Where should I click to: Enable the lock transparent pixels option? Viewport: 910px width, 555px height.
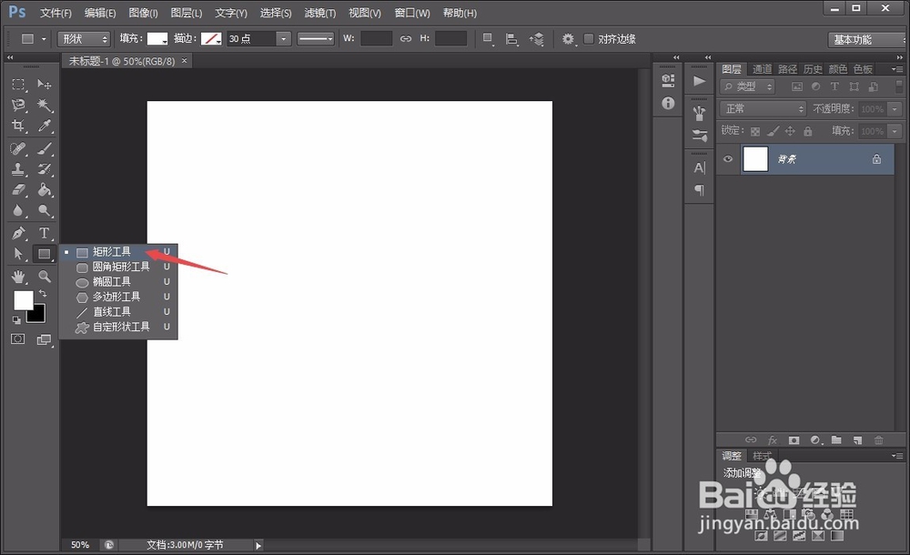pyautogui.click(x=756, y=130)
